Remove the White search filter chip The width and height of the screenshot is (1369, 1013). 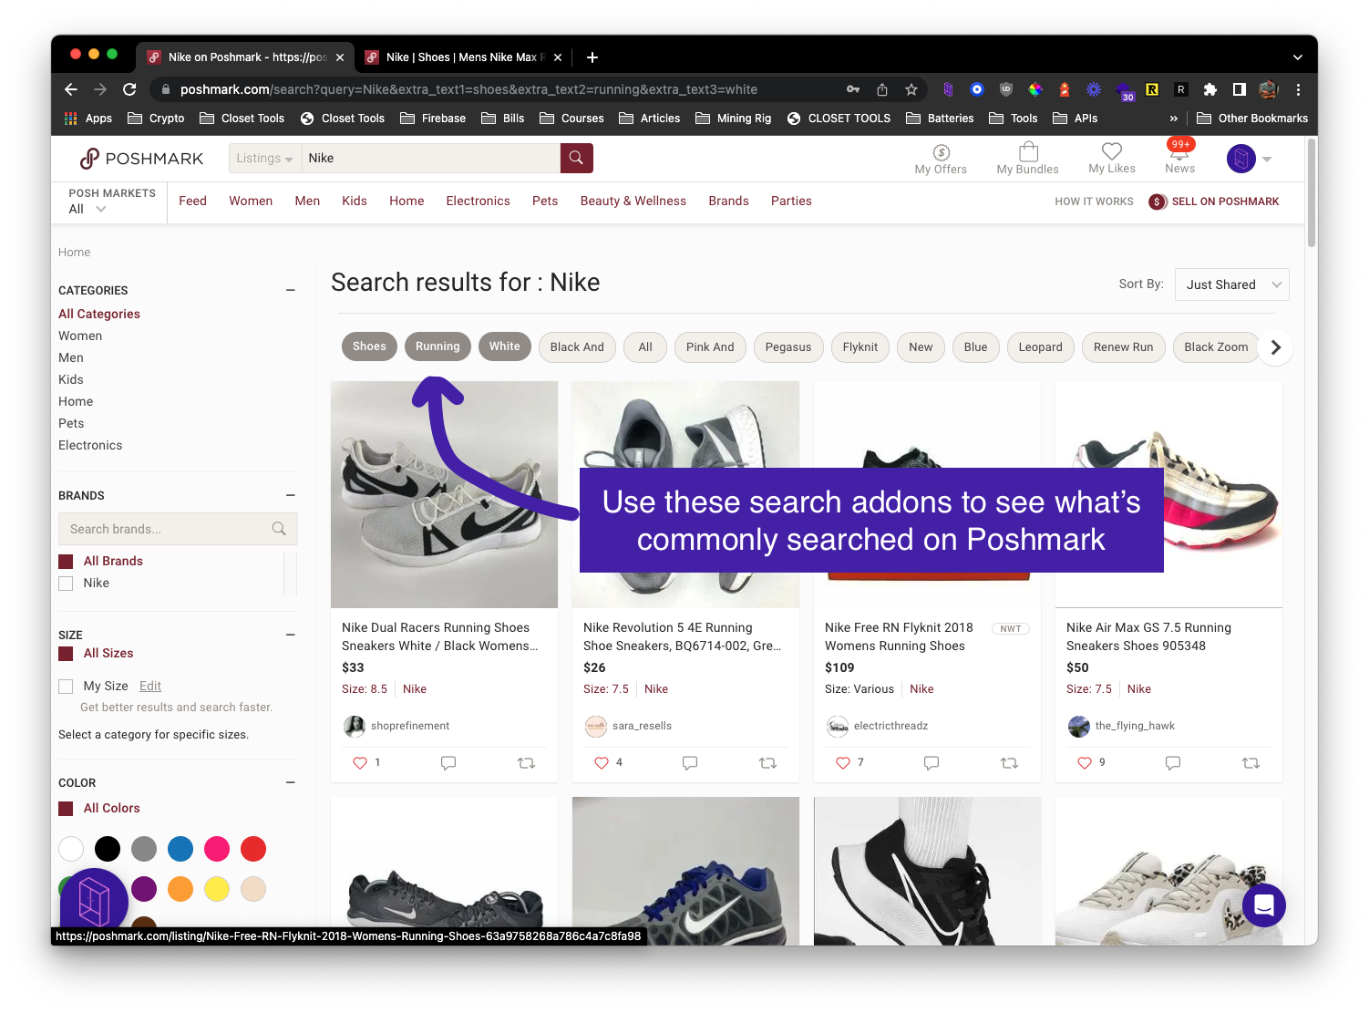point(504,346)
